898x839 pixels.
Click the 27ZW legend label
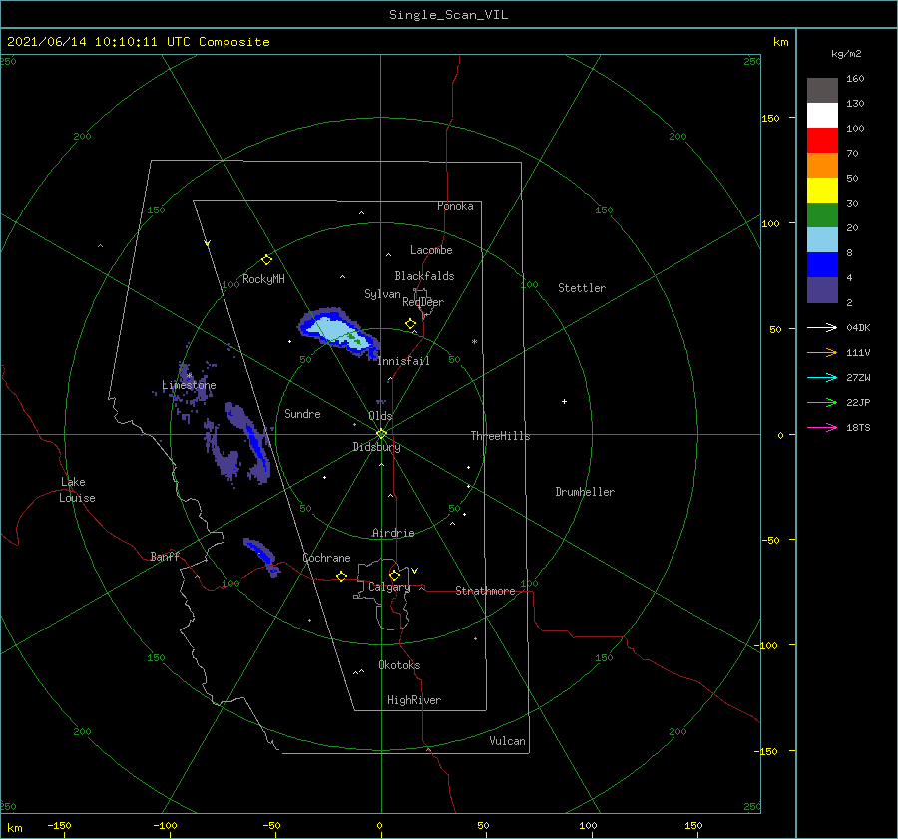pyautogui.click(x=858, y=377)
